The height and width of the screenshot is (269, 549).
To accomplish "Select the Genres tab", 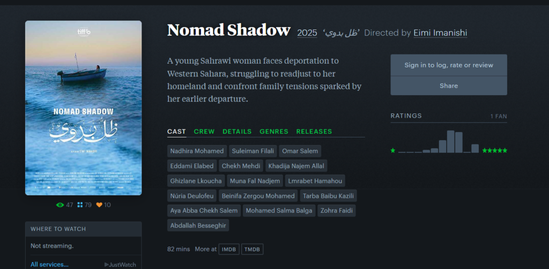I will pyautogui.click(x=274, y=132).
